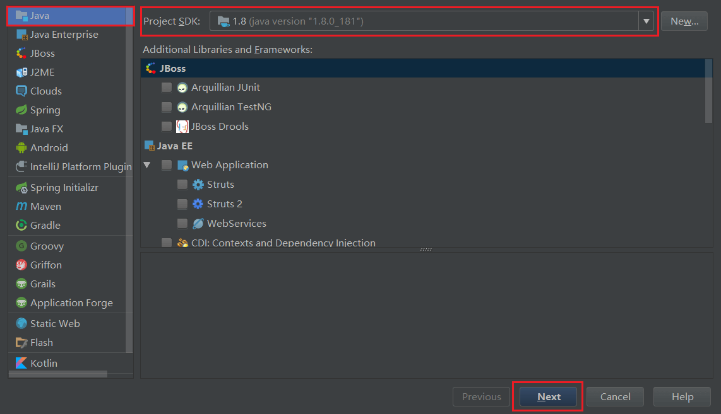Image resolution: width=721 pixels, height=414 pixels.
Task: Click the Static Web globe icon
Action: pos(21,323)
